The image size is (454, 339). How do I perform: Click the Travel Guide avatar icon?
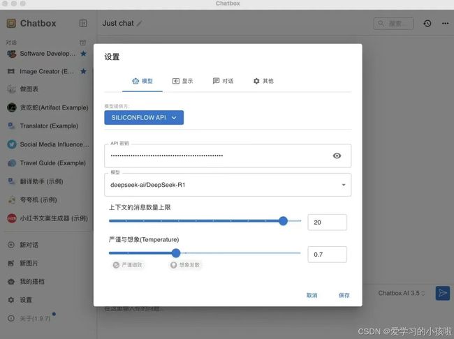pyautogui.click(x=12, y=163)
